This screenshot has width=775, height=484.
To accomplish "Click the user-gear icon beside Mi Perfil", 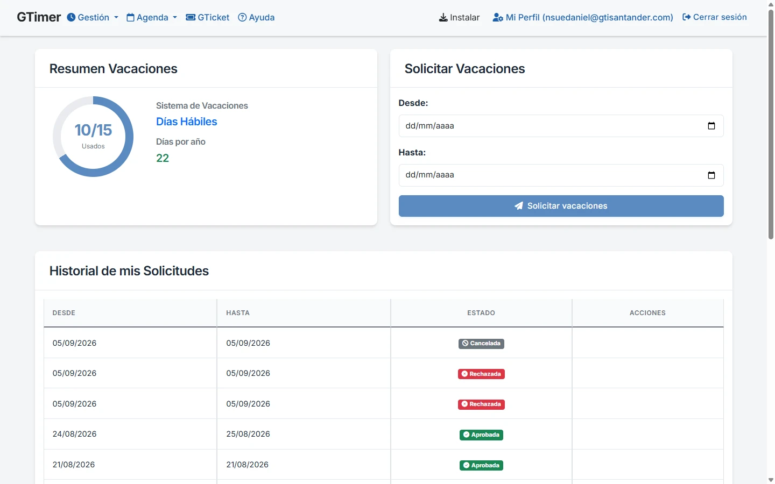I will tap(498, 17).
